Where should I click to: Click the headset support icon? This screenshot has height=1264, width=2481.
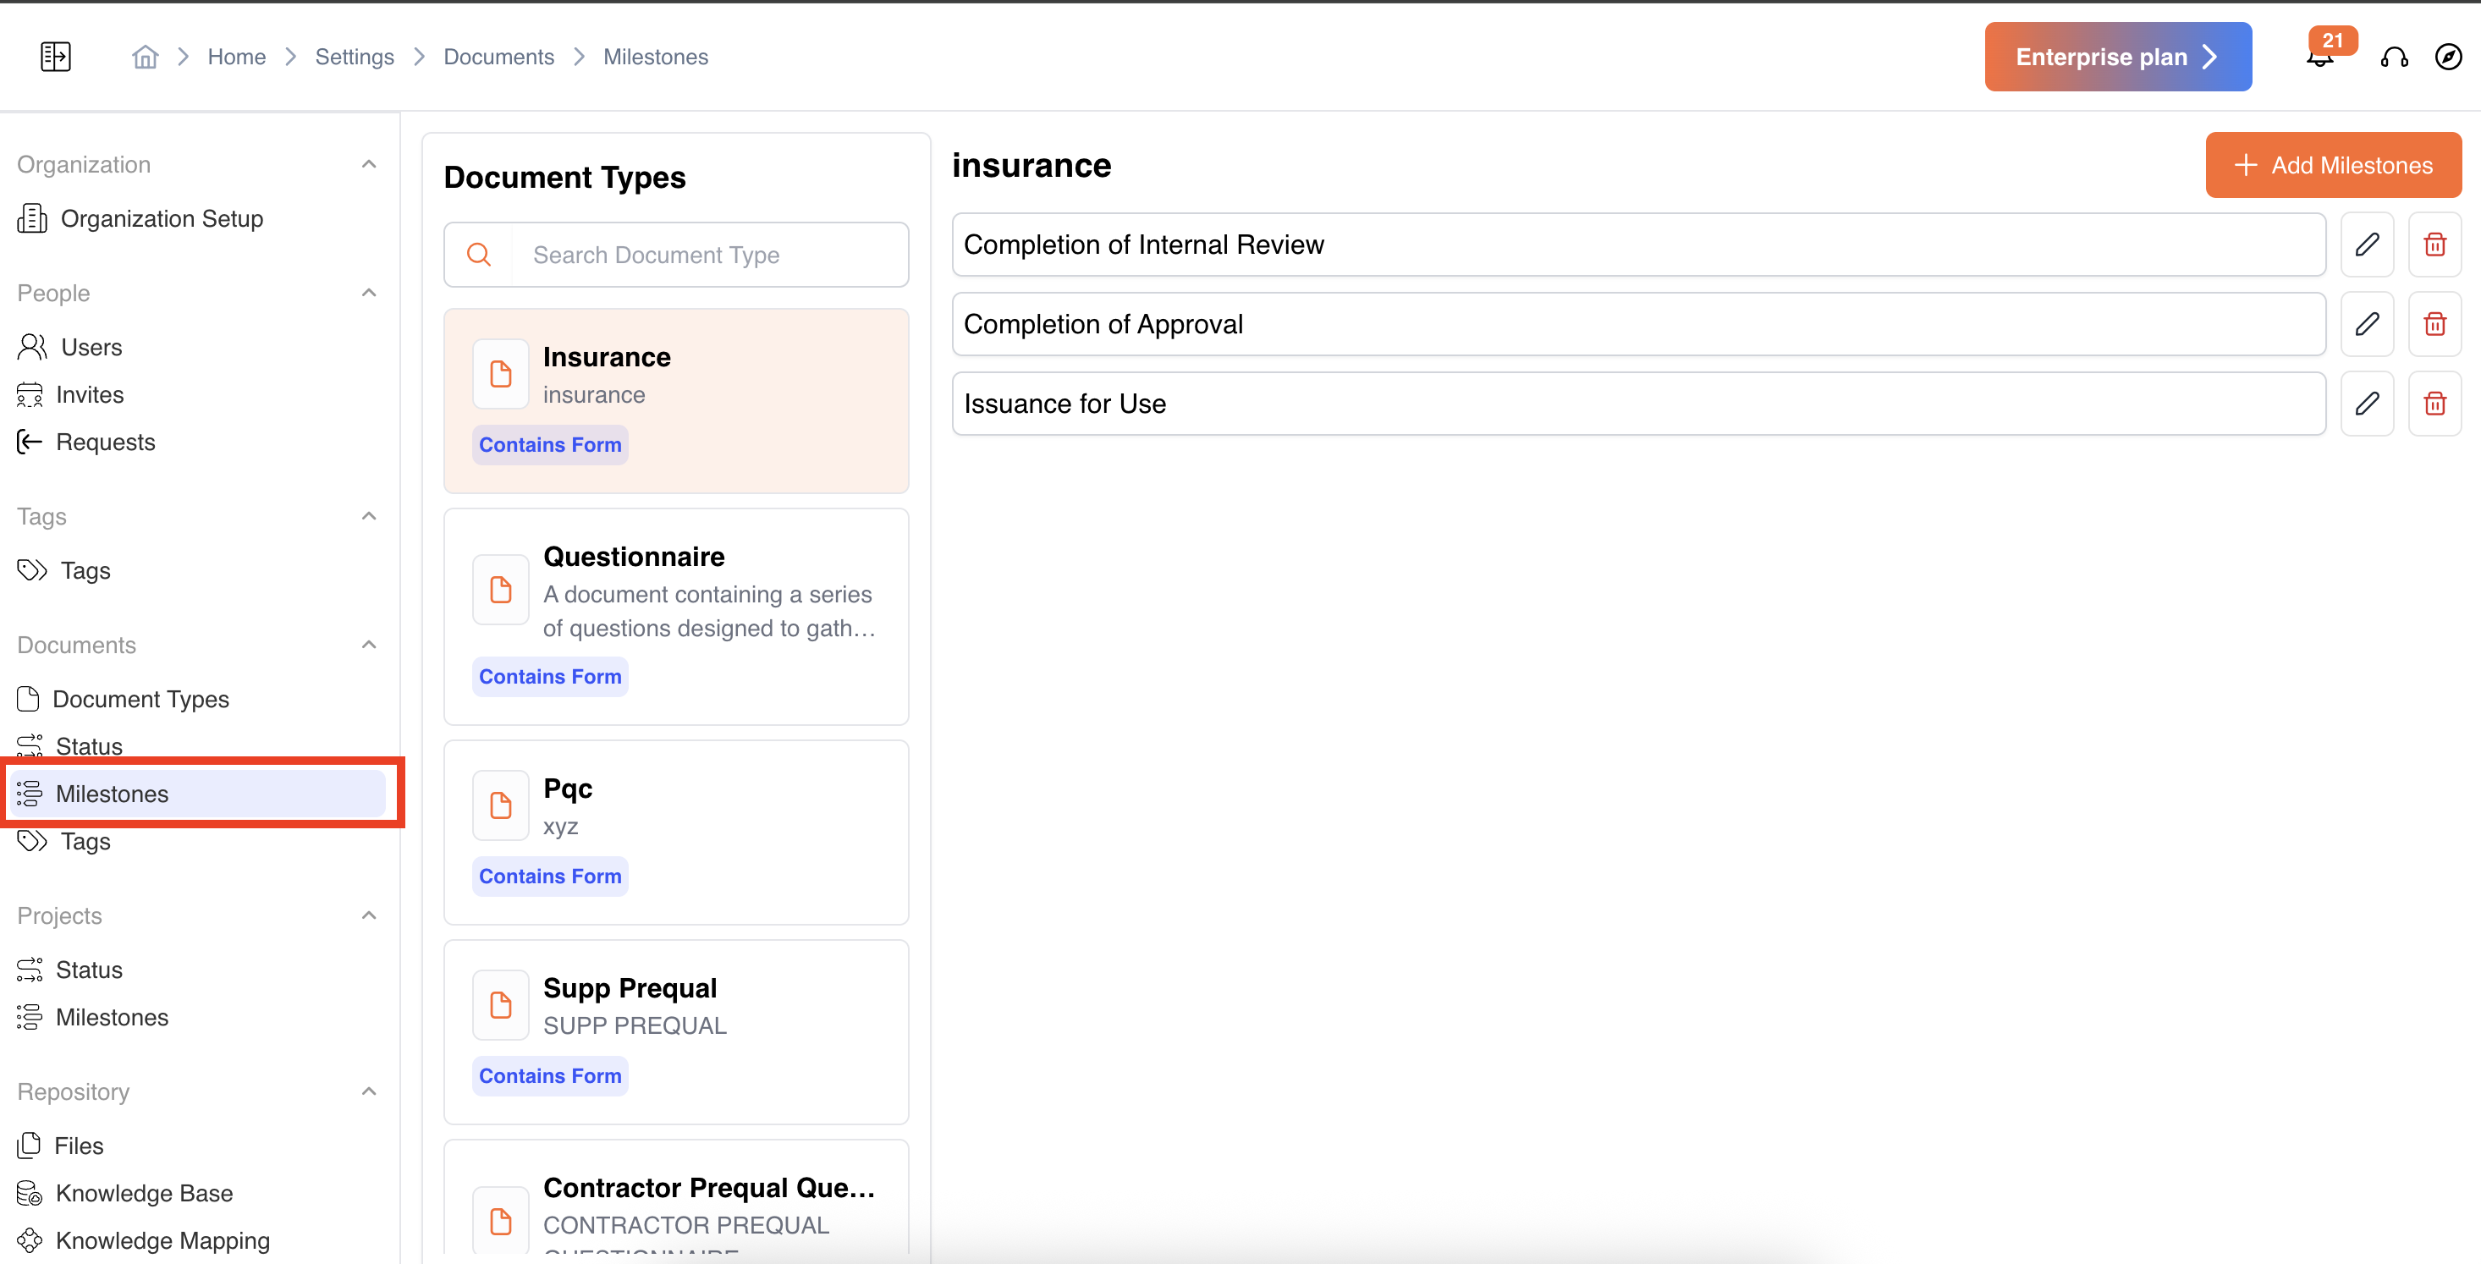tap(2395, 58)
